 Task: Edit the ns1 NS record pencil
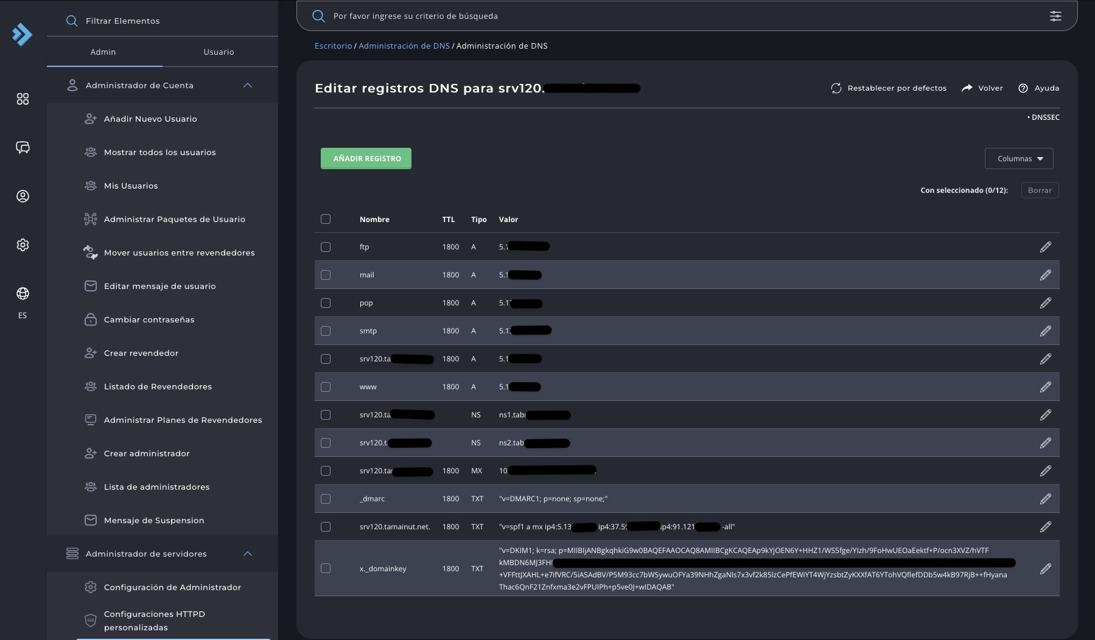coord(1045,415)
